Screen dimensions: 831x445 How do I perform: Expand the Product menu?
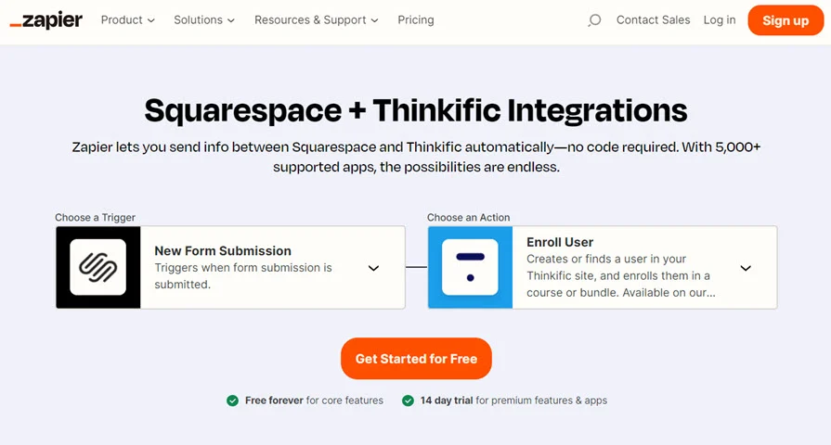tap(127, 20)
